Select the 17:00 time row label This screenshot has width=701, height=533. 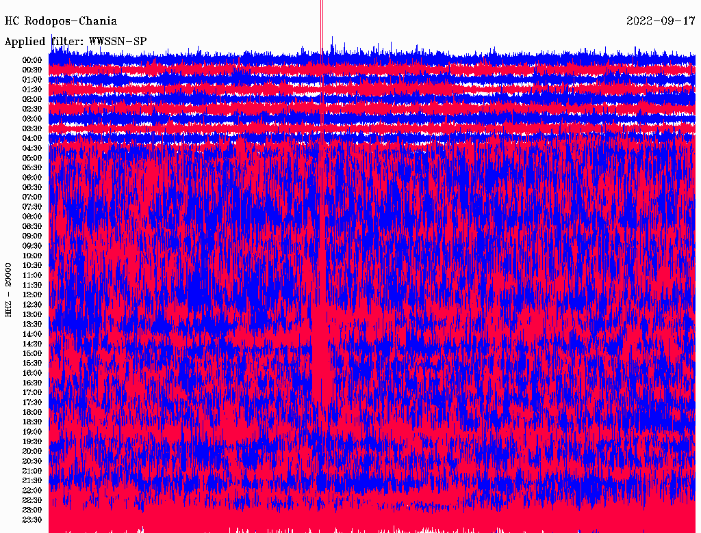(32, 392)
